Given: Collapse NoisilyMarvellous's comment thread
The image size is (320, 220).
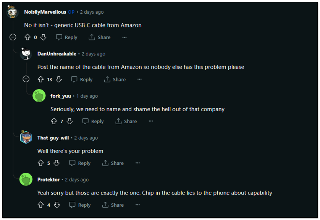Looking at the screenshot, I should pos(13,37).
